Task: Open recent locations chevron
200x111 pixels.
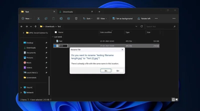Action: point(31,26)
